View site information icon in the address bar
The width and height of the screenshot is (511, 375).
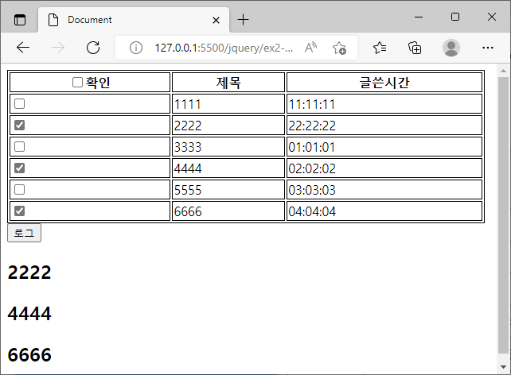(x=136, y=48)
